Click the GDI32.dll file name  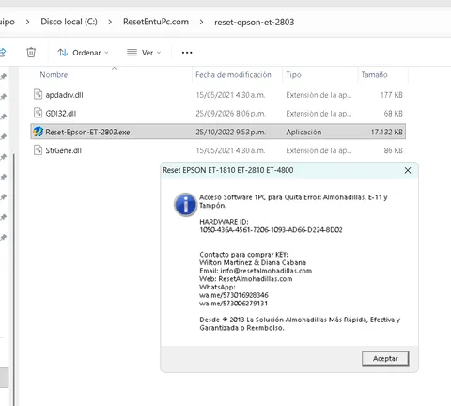coord(61,114)
